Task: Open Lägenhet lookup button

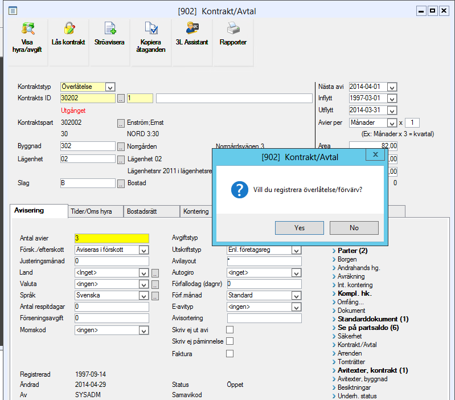Action: 121,160
